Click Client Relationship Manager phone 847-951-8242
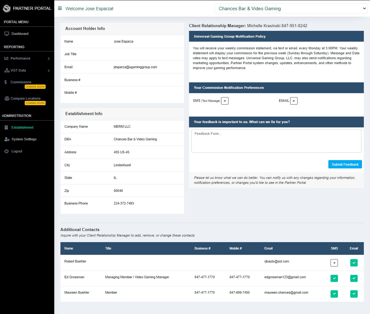Viewport: 370px width, 314px height. tap(294, 26)
